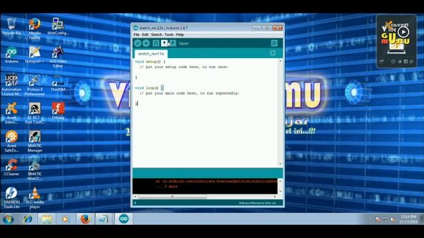Click the taskbar clock showing the time
Image resolution: width=424 pixels, height=238 pixels.
pyautogui.click(x=408, y=219)
